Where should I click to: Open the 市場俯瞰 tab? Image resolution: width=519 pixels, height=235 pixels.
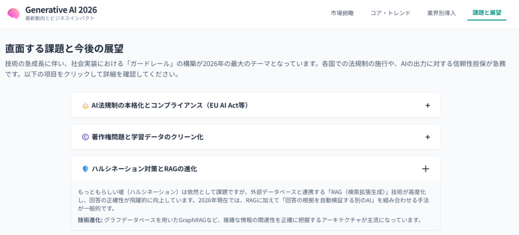342,13
